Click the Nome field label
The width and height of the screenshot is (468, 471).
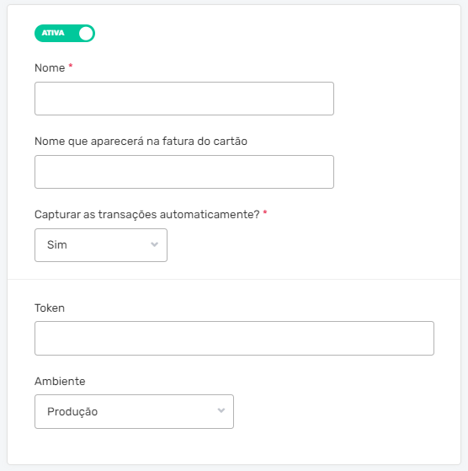pyautogui.click(x=50, y=68)
